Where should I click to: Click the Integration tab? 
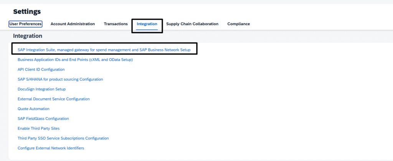pos(147,24)
